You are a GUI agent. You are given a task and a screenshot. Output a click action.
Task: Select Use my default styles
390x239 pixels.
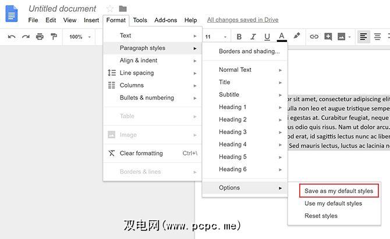point(334,203)
